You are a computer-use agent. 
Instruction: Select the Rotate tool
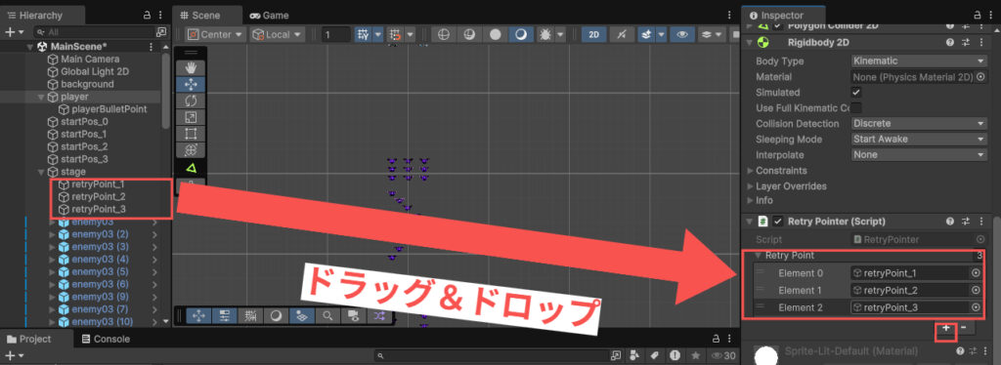[192, 101]
